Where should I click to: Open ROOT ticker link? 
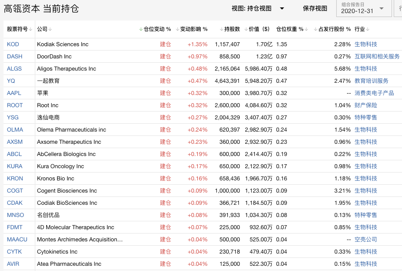(x=15, y=105)
